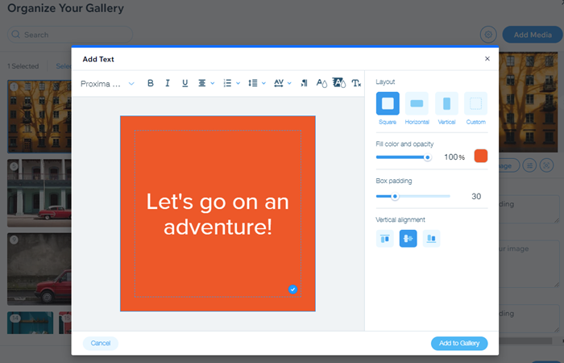Align text vertically to middle
This screenshot has height=363, width=564.
408,239
